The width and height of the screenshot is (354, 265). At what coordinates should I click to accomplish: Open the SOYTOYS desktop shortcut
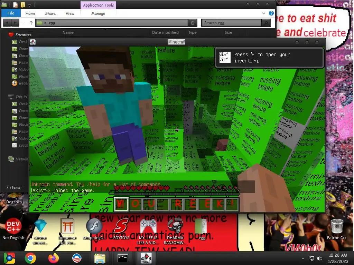tap(121, 229)
